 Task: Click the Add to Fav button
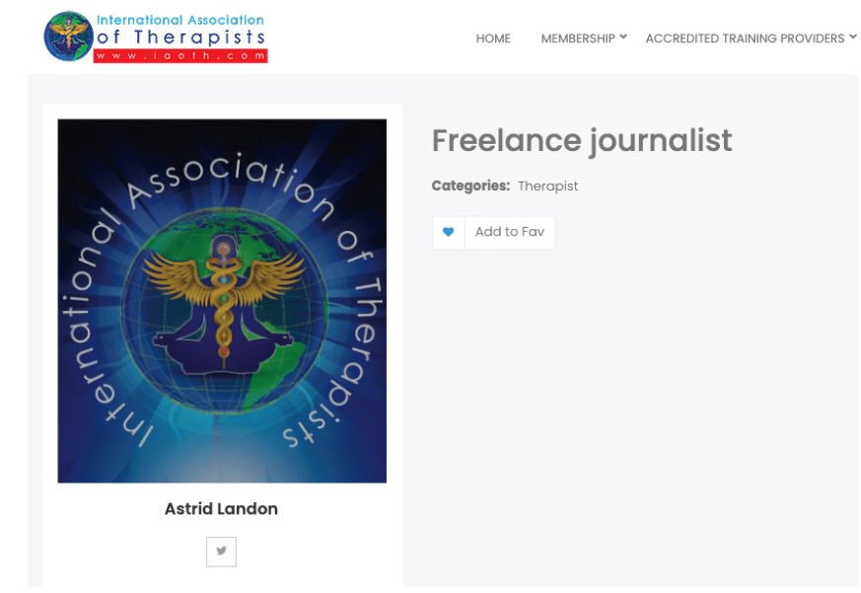510,233
